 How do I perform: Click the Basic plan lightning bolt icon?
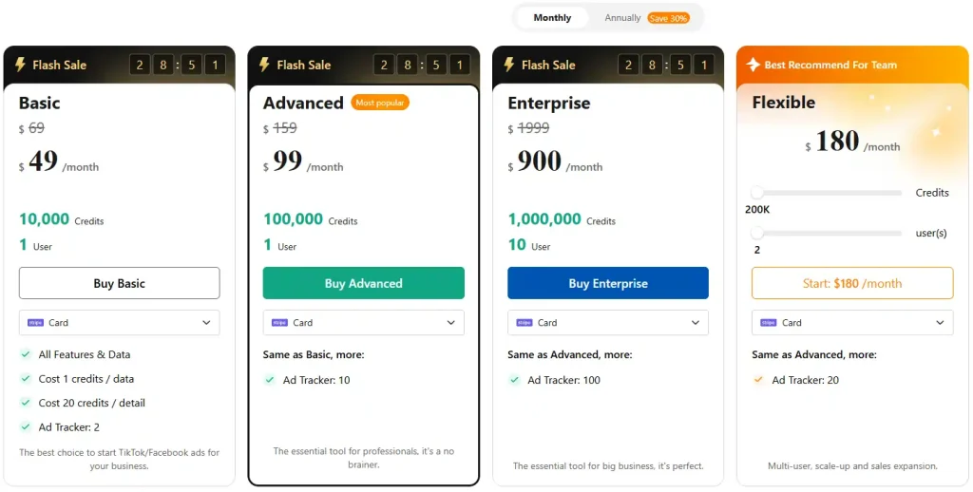20,65
